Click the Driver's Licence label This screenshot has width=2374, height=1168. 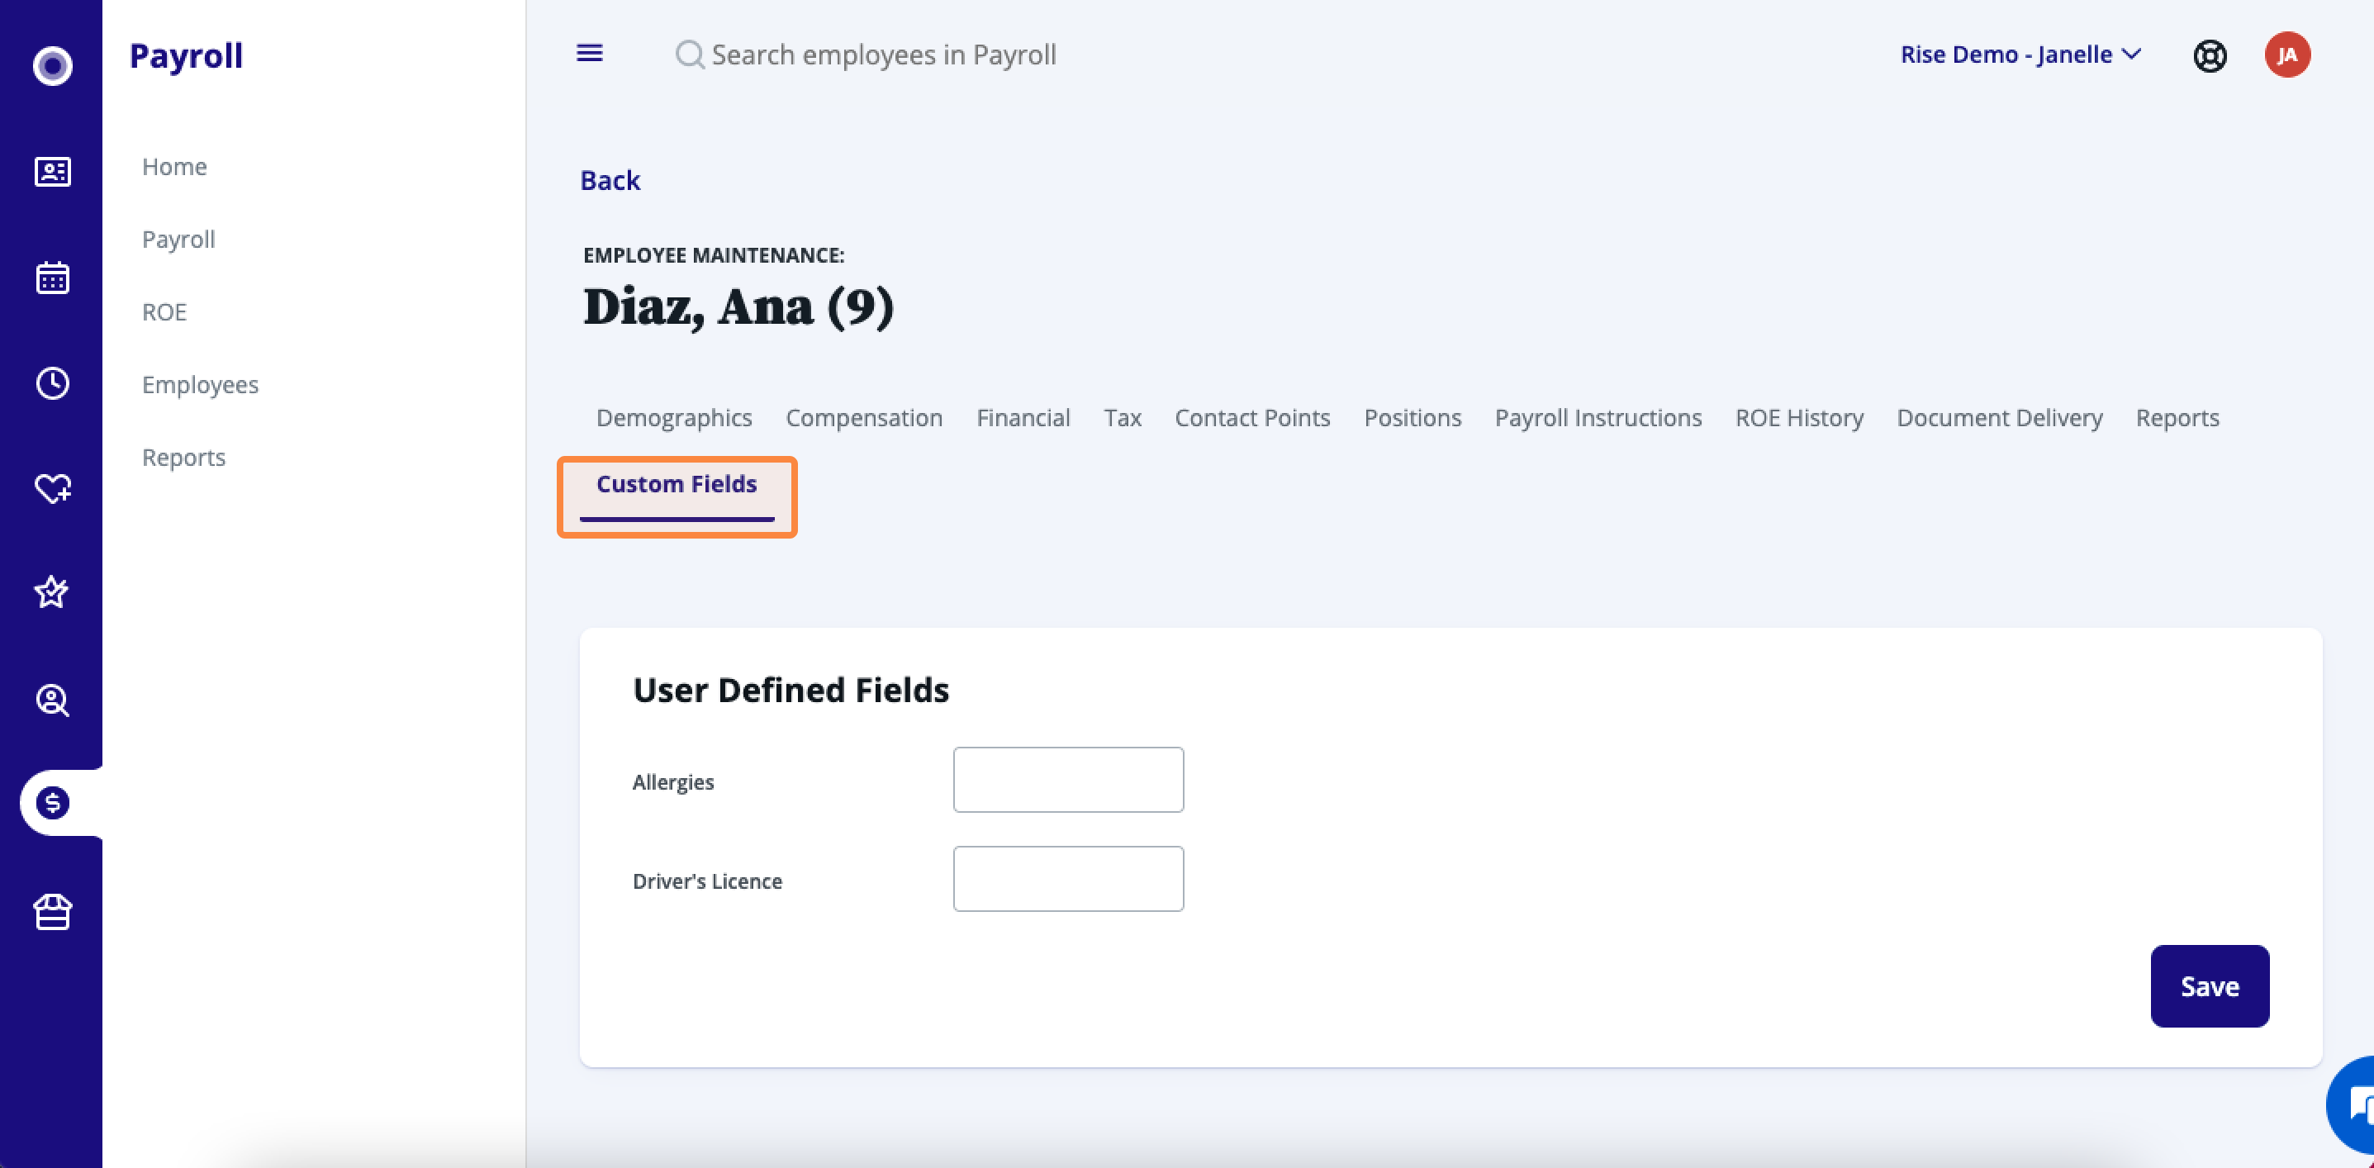[707, 881]
